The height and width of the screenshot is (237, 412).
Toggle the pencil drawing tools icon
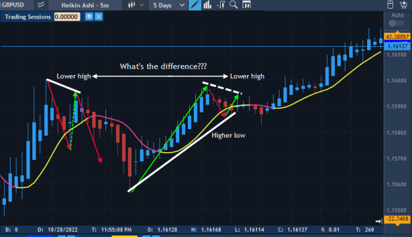coord(195,5)
